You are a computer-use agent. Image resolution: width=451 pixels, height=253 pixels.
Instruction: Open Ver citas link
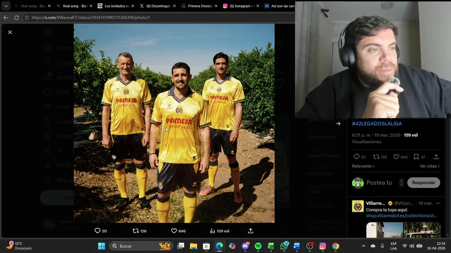[x=430, y=166]
